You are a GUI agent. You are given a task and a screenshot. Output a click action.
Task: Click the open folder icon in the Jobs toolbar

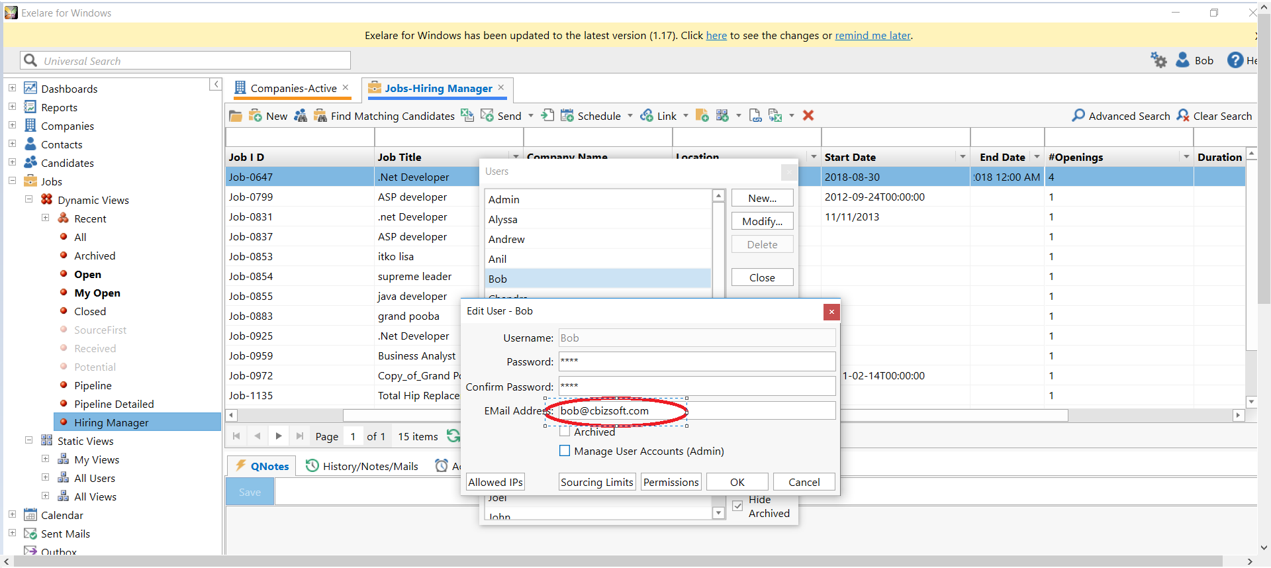(x=236, y=116)
